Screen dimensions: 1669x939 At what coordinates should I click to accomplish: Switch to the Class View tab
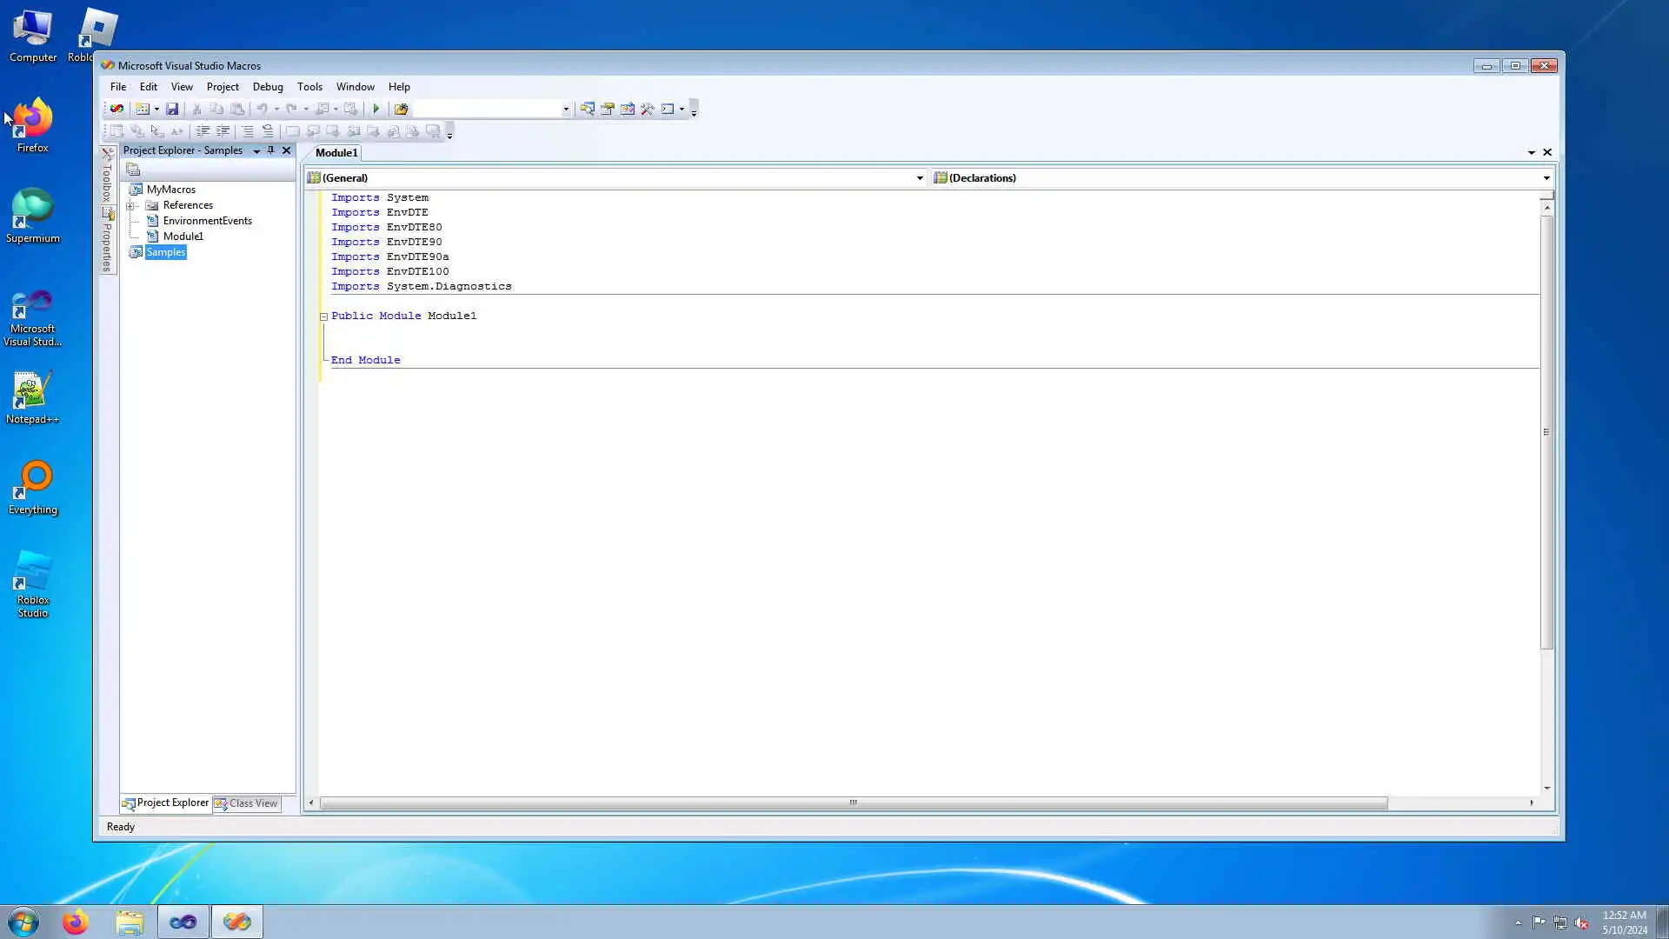tap(247, 803)
